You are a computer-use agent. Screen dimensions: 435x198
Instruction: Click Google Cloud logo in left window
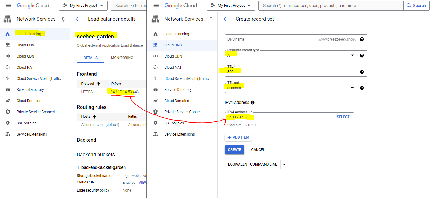[33, 6]
